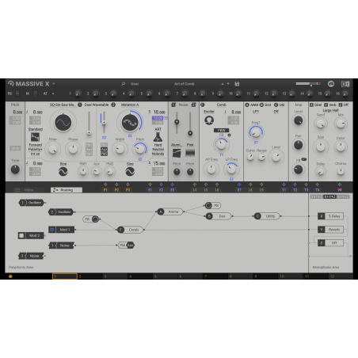Open the Metatron A wavetable selector
This screenshot has height=358, width=358.
[x=130, y=105]
